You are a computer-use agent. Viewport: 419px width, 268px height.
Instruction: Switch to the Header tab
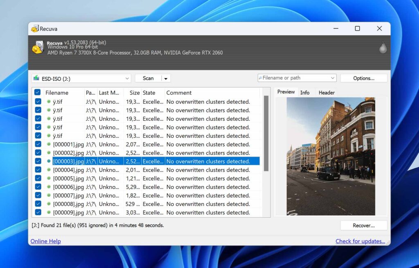pyautogui.click(x=326, y=92)
